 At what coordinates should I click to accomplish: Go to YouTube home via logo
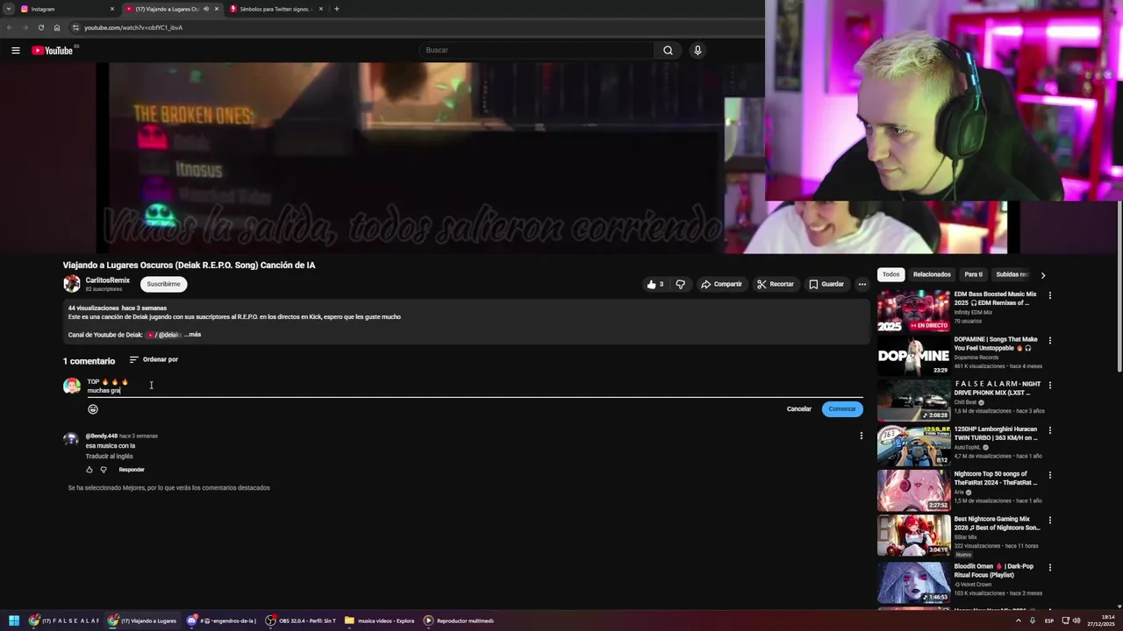[x=53, y=50]
